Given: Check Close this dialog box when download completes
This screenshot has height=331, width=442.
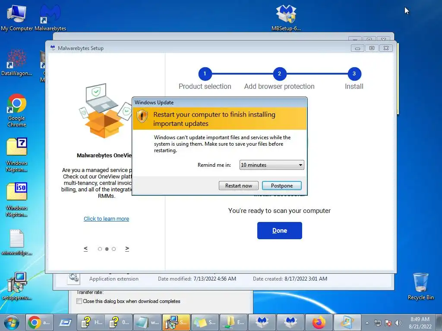Looking at the screenshot, I should pyautogui.click(x=79, y=301).
